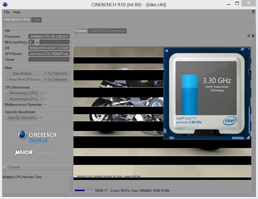This screenshot has width=258, height=199.
Task: Click the elapsed time 00:00:17
Action: point(101,190)
